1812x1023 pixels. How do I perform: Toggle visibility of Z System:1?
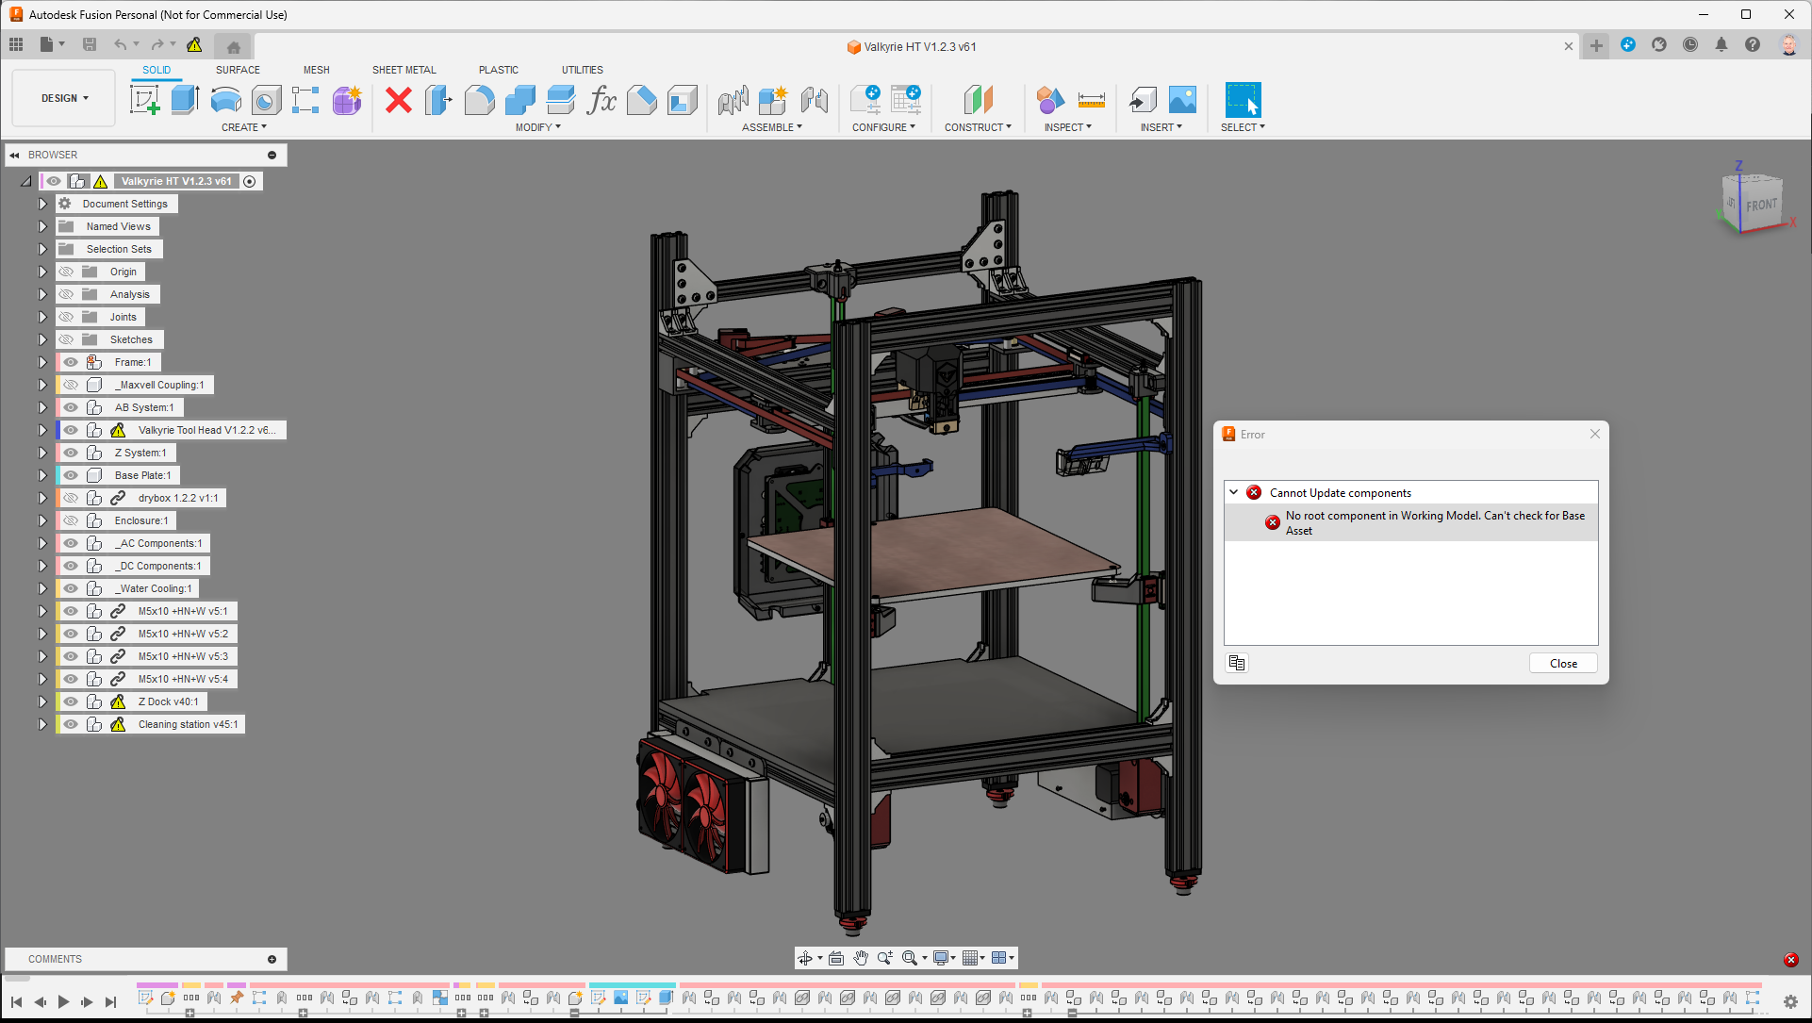point(71,453)
